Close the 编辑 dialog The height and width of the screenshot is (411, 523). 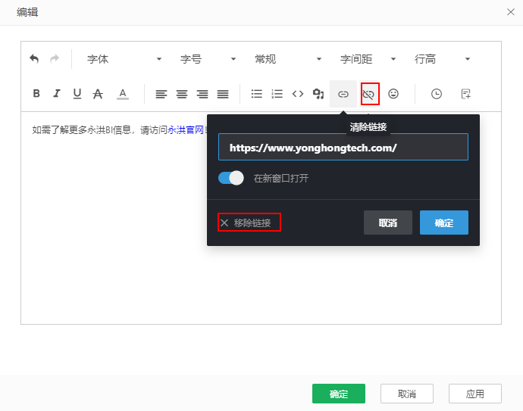click(x=510, y=12)
